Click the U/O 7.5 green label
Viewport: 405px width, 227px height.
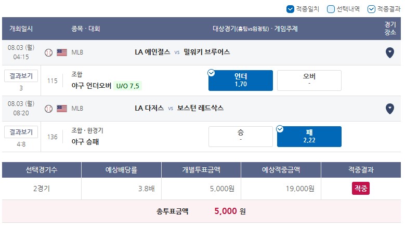point(127,86)
